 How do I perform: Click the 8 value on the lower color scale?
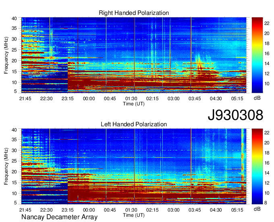(266, 203)
